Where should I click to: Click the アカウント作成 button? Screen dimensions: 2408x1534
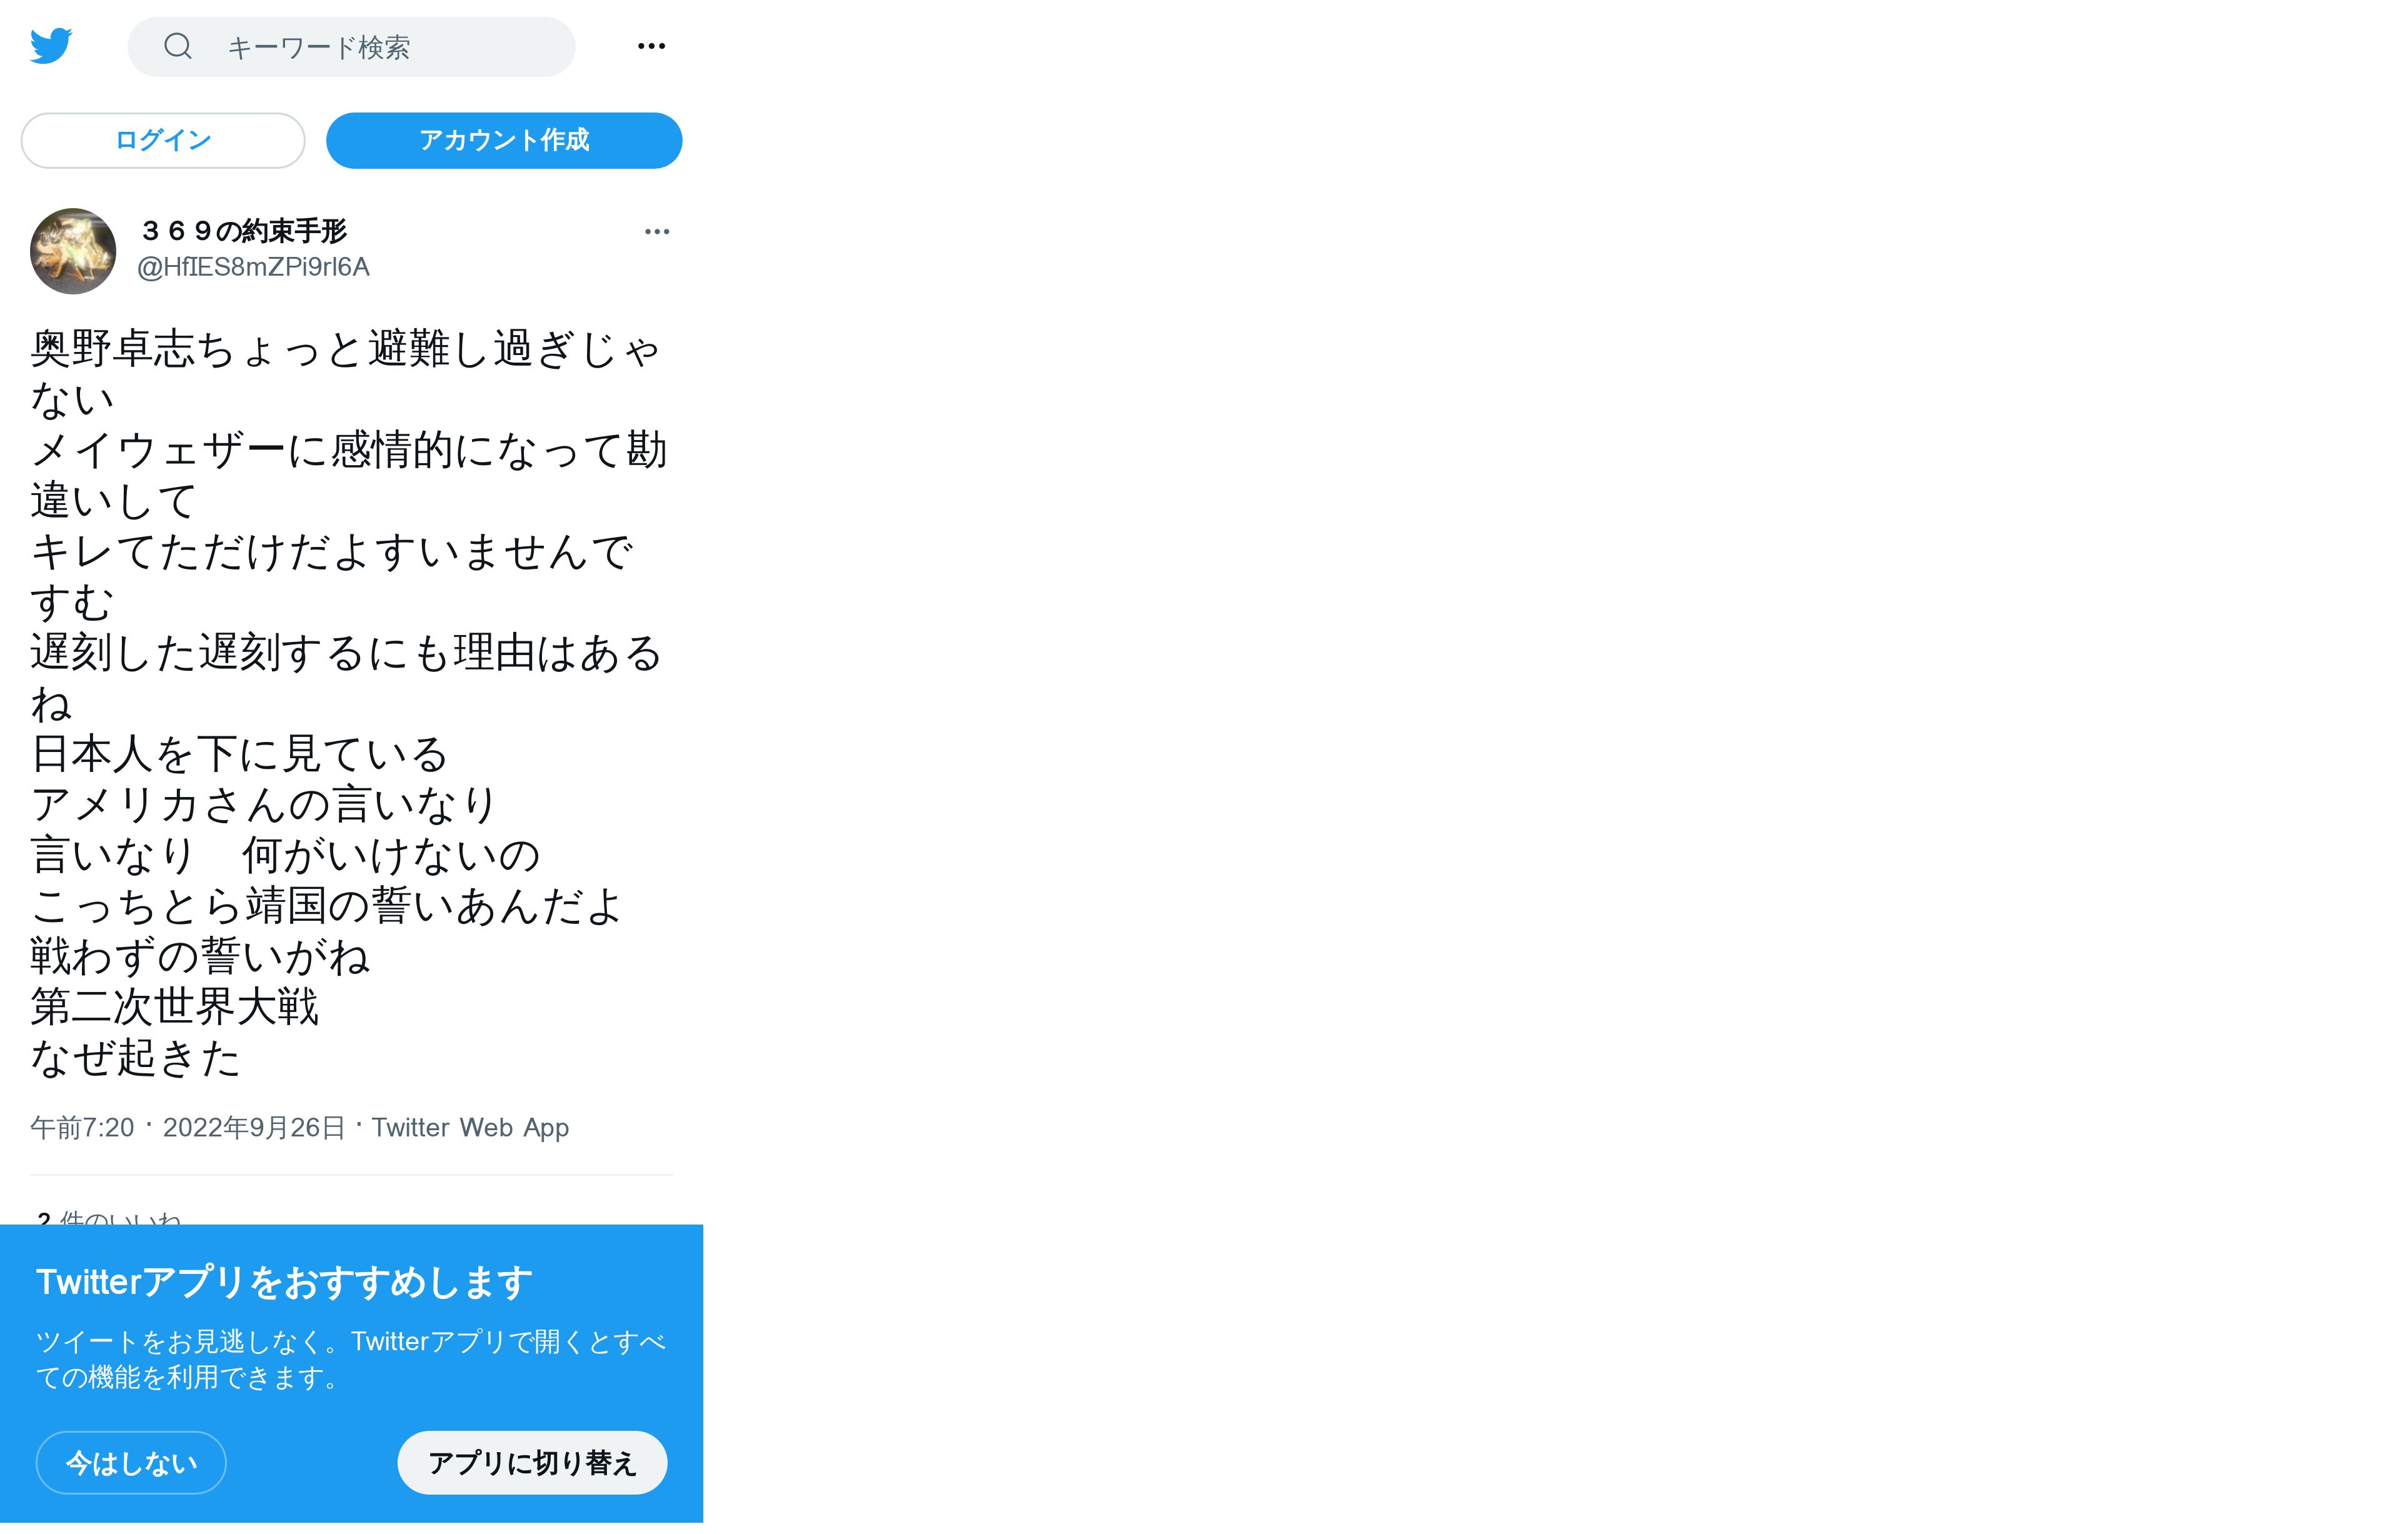pyautogui.click(x=504, y=140)
